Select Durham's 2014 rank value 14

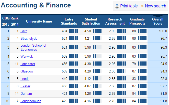pyautogui.click(x=17, y=94)
